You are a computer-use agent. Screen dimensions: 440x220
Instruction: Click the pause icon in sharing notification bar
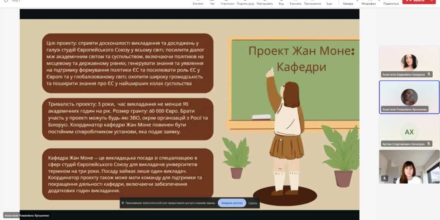123,203
